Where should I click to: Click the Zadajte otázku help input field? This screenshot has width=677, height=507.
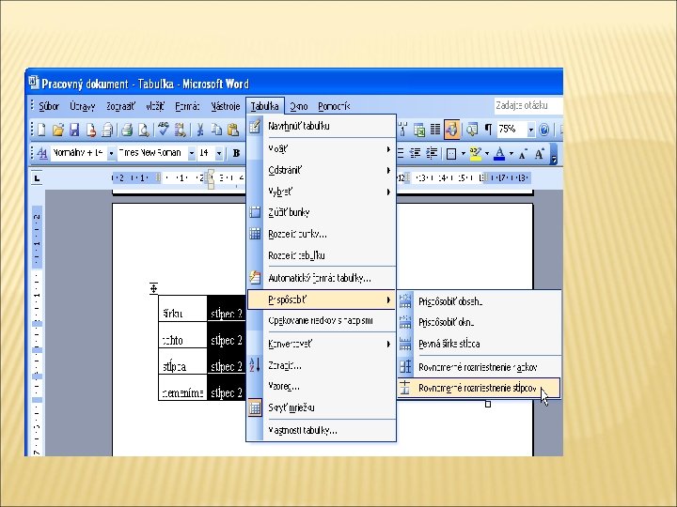coord(528,105)
